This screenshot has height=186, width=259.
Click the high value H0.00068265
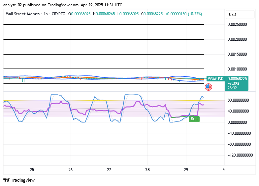[x=104, y=14]
